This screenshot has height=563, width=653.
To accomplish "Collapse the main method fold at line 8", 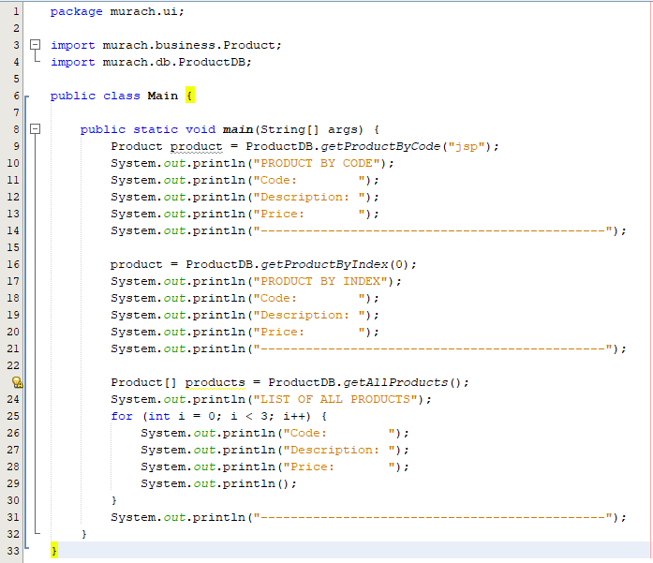I will tap(36, 129).
